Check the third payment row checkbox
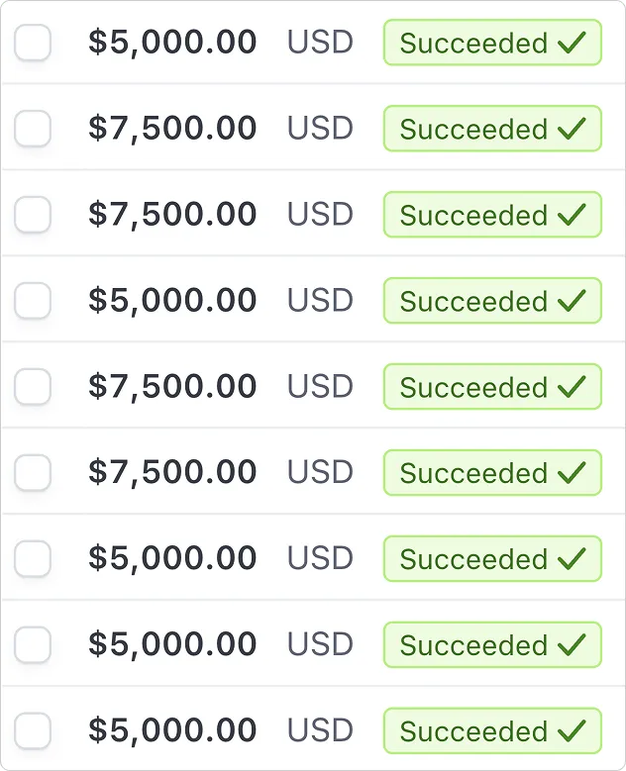 pyautogui.click(x=33, y=215)
